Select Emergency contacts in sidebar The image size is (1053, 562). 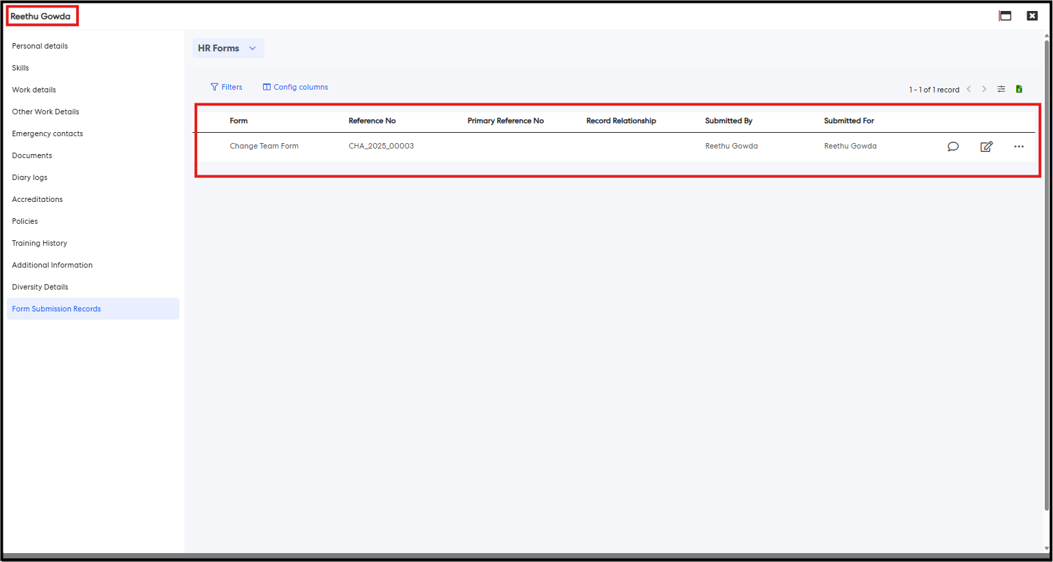tap(47, 133)
